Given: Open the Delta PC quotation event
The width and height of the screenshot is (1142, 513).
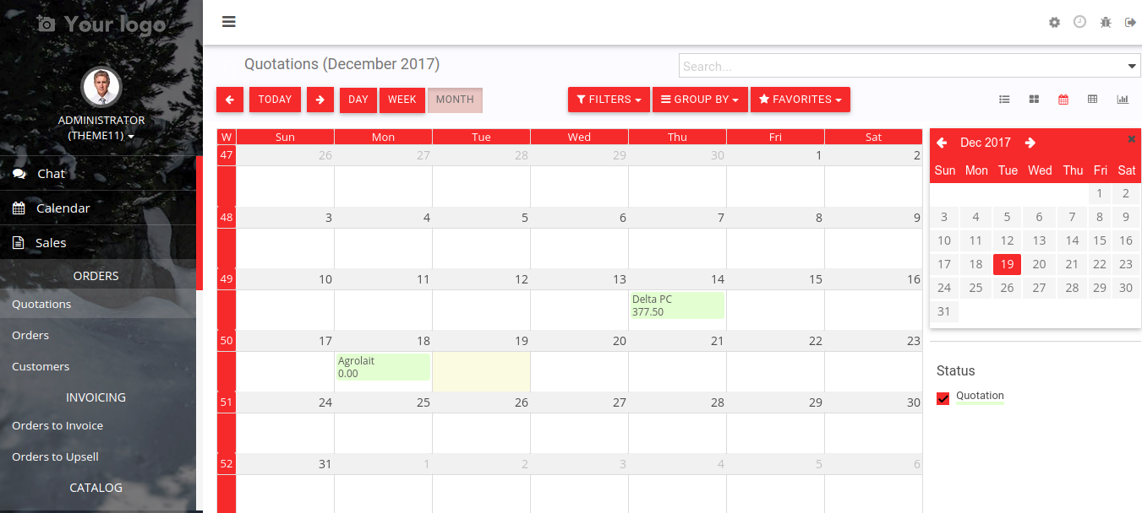Looking at the screenshot, I should (677, 305).
